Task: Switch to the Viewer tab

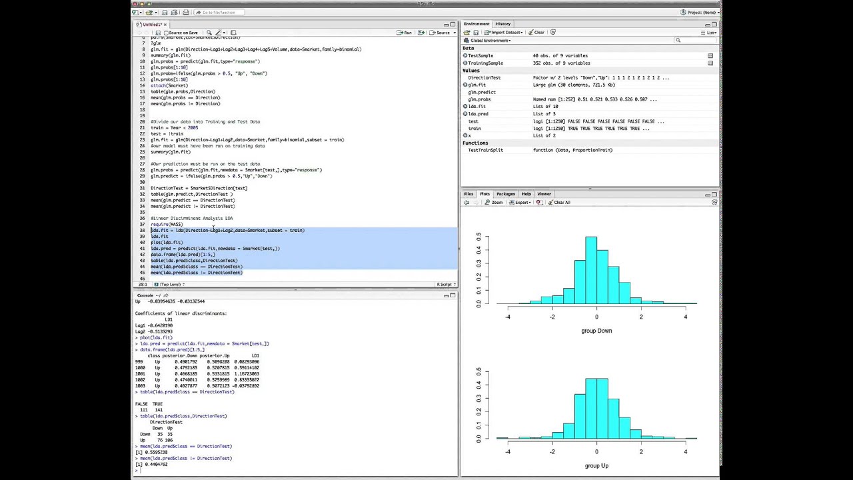Action: coord(544,194)
